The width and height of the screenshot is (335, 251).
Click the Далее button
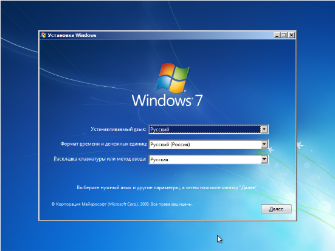pos(276,209)
